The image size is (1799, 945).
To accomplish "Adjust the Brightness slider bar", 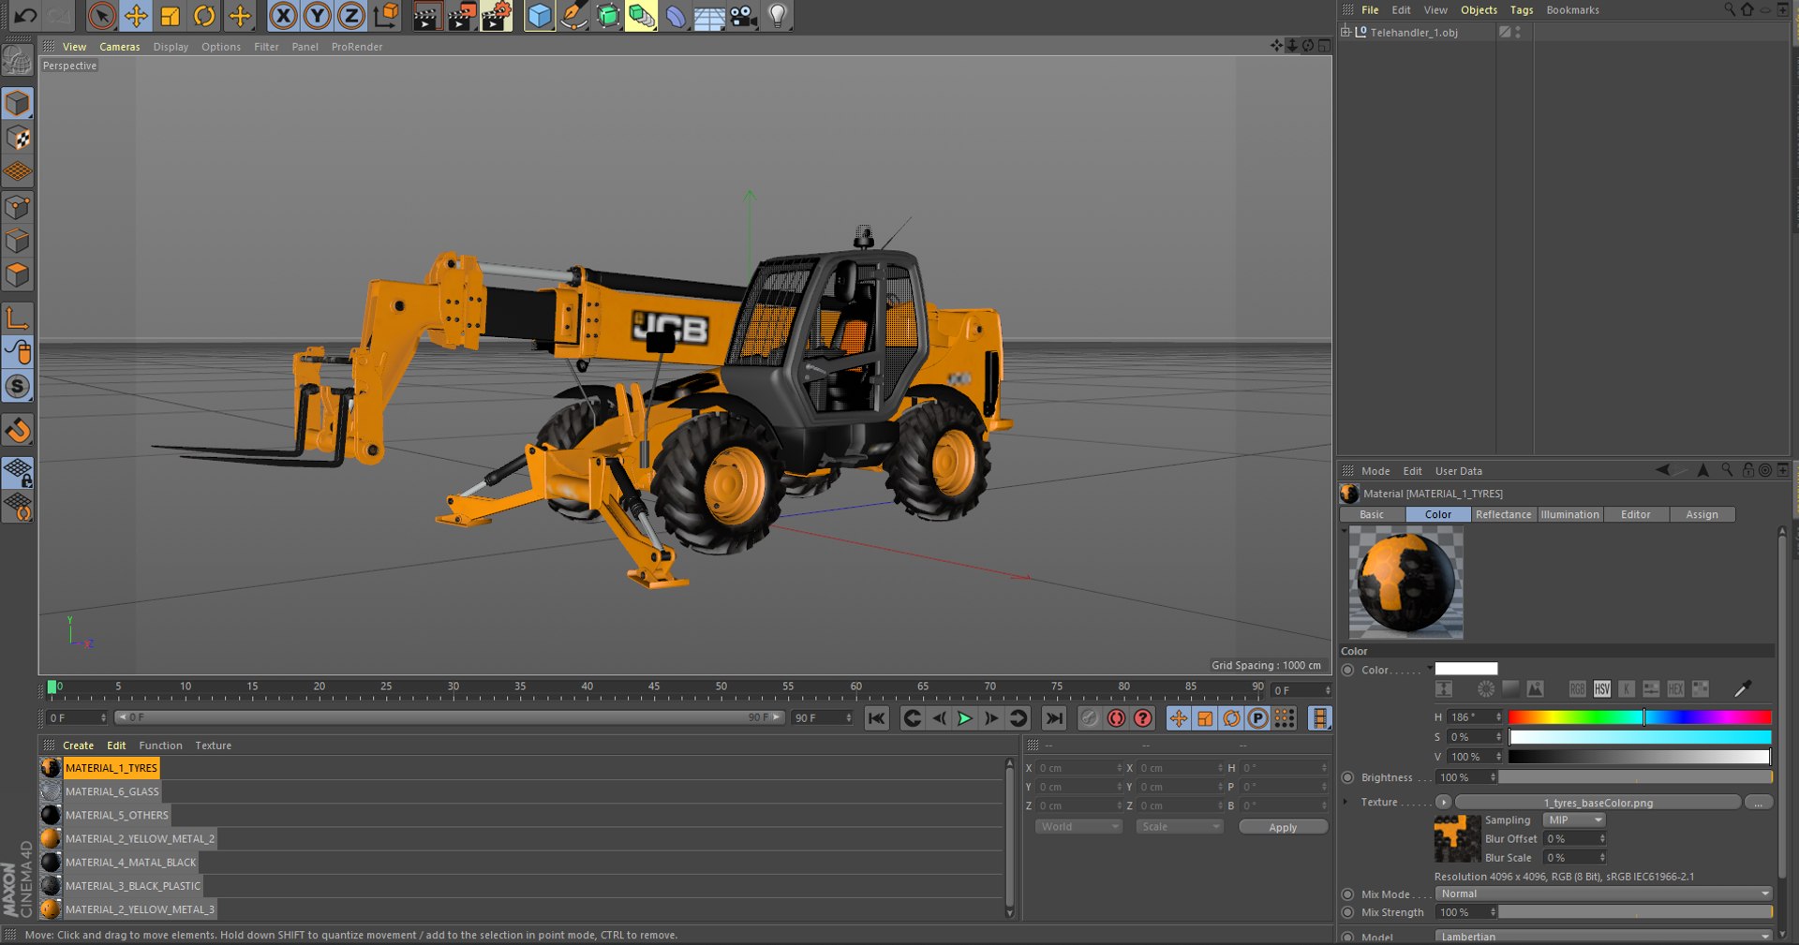I will (x=1635, y=777).
